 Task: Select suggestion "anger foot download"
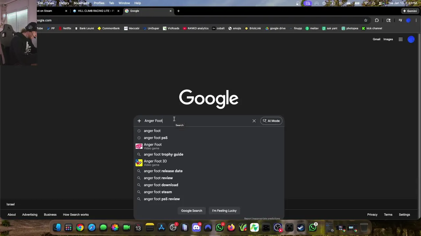point(209,185)
